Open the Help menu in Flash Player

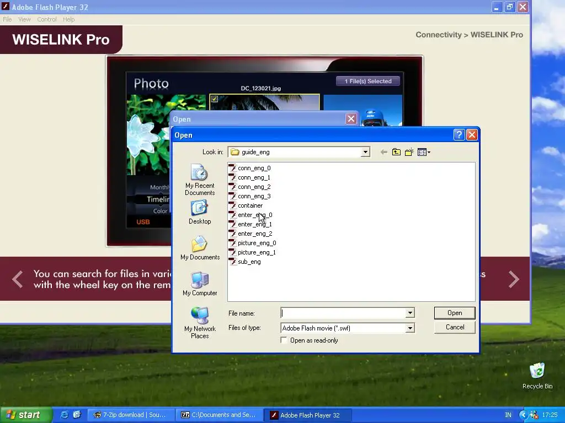click(68, 19)
